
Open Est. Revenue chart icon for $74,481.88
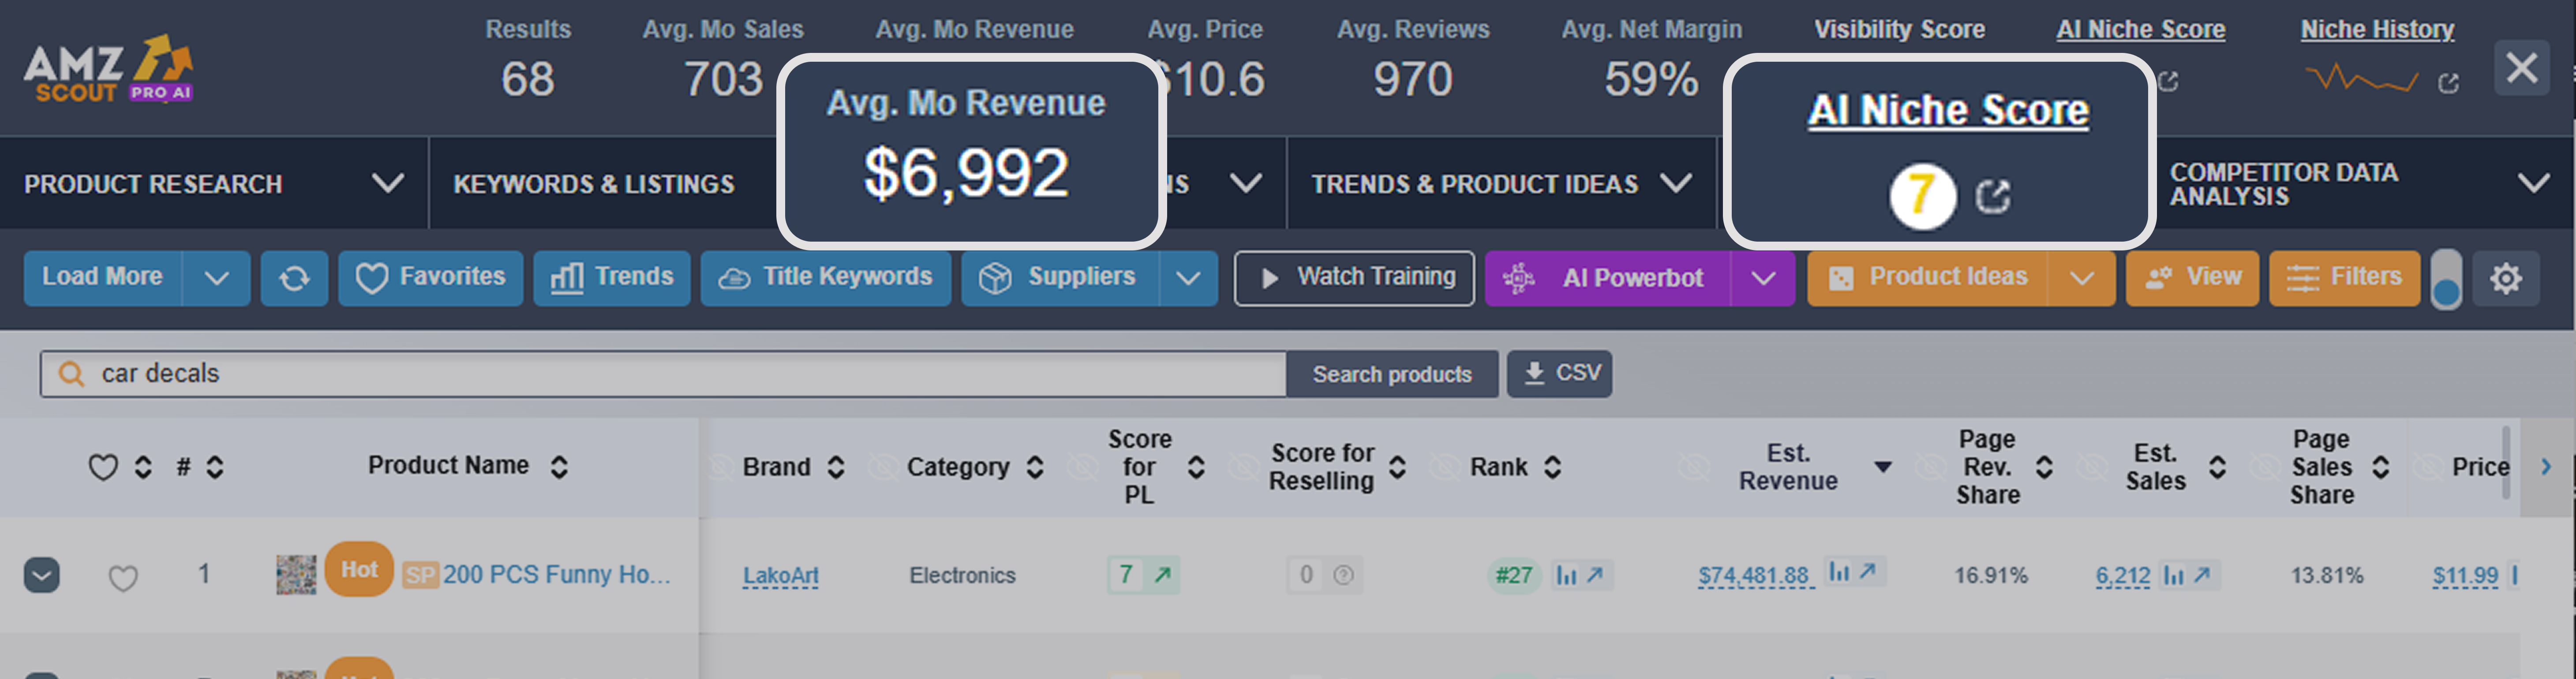(x=1839, y=572)
